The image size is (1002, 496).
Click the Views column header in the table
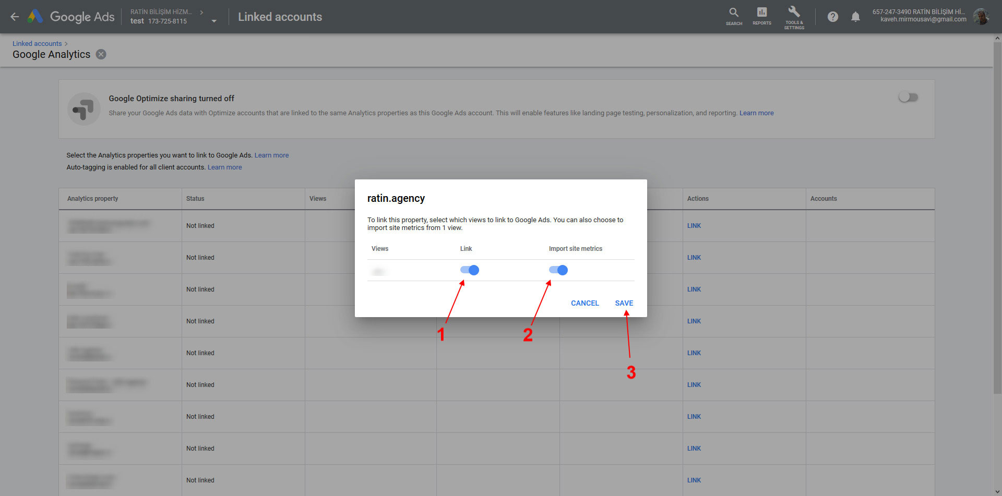[x=317, y=199]
